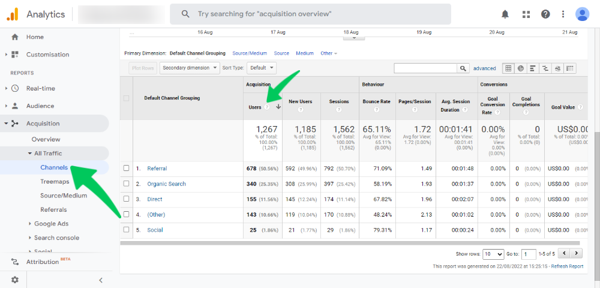
Task: Open Source/Medium under All Traffic
Action: tap(64, 196)
